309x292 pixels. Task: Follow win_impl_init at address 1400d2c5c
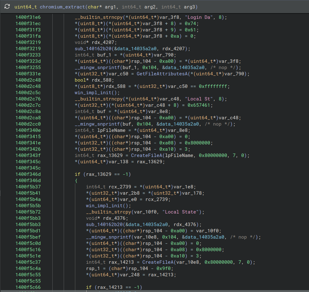pyautogui.click(x=93, y=93)
